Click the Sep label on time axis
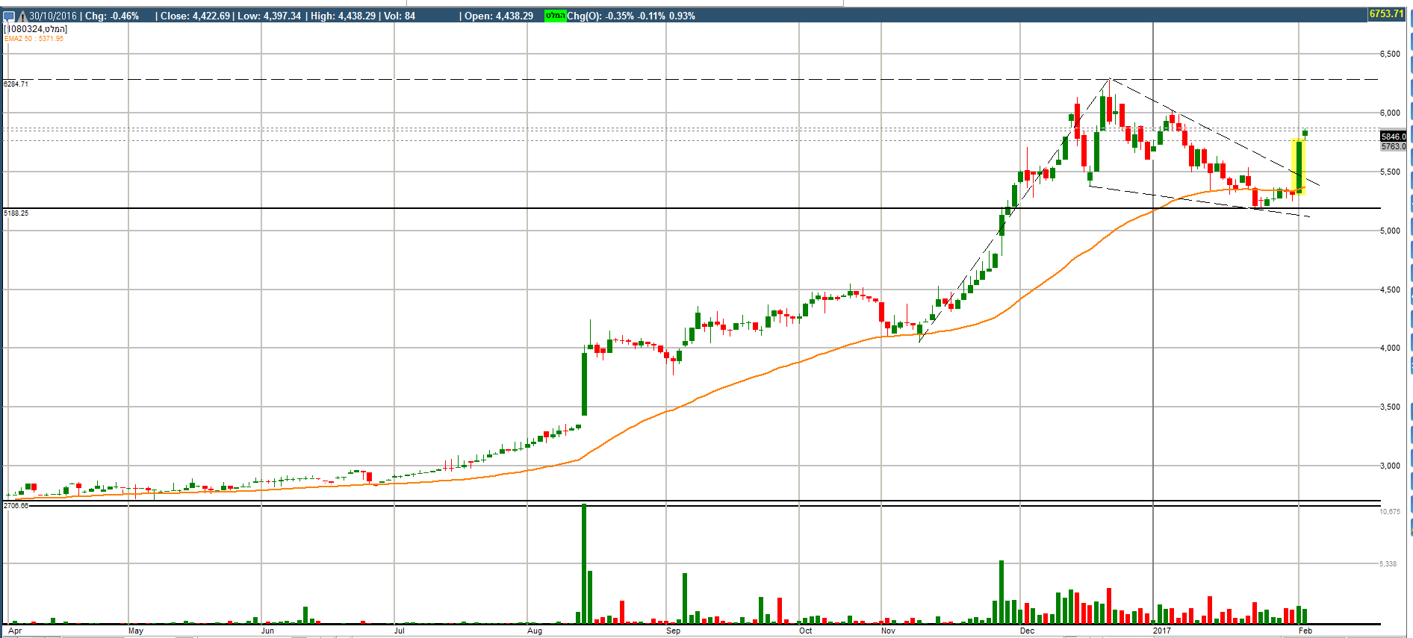1413x638 pixels. click(674, 631)
